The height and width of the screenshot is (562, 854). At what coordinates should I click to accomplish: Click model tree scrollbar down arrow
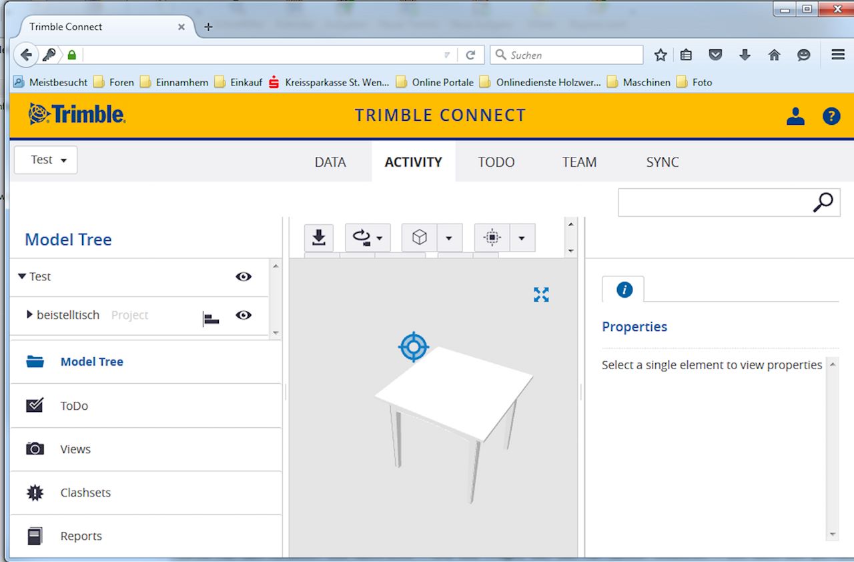[276, 332]
